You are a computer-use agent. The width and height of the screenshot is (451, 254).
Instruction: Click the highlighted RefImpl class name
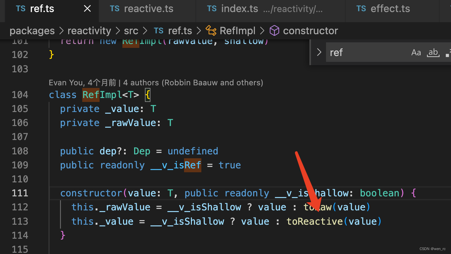pos(102,95)
